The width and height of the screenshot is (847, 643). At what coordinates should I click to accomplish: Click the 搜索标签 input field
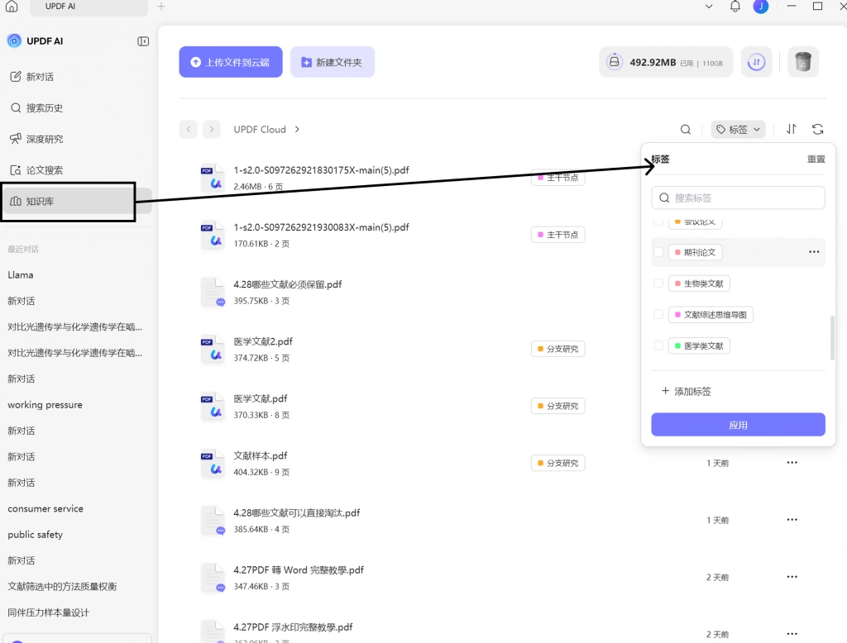click(x=738, y=198)
